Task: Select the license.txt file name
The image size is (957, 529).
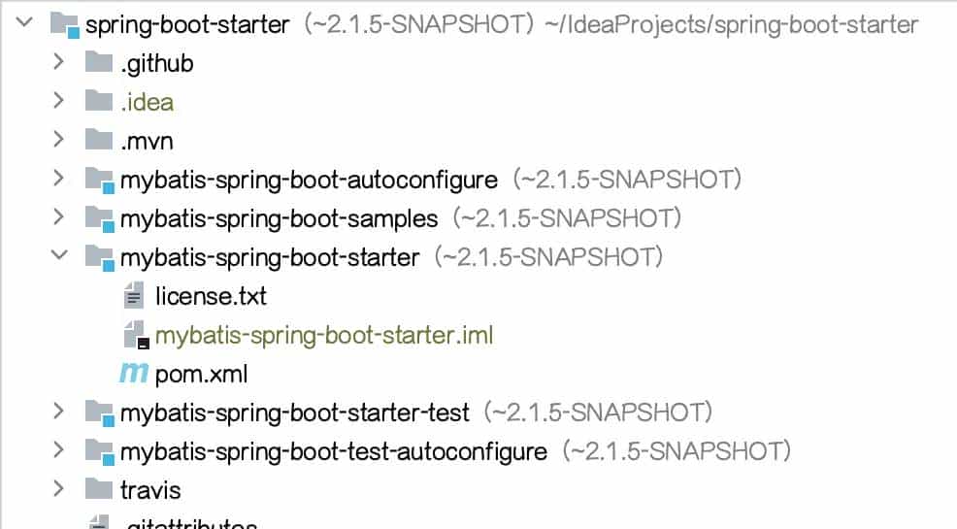Action: pos(211,295)
